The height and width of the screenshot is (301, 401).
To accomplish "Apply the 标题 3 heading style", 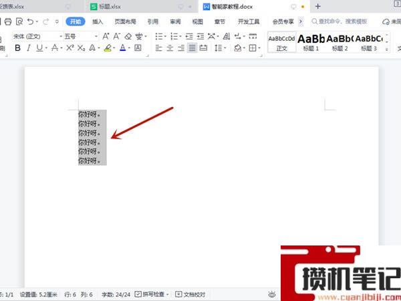I will [x=369, y=43].
